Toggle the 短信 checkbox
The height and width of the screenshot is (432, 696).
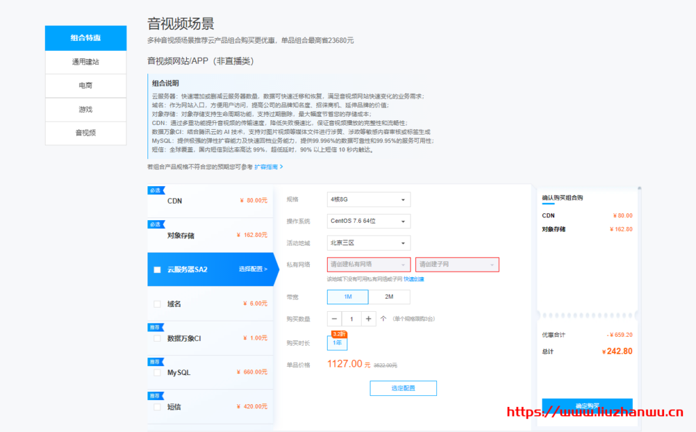[x=157, y=407]
